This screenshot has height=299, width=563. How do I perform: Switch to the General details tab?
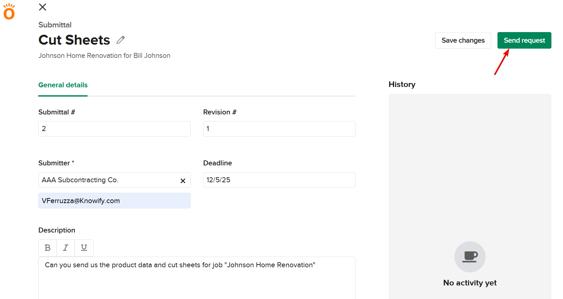click(x=63, y=85)
